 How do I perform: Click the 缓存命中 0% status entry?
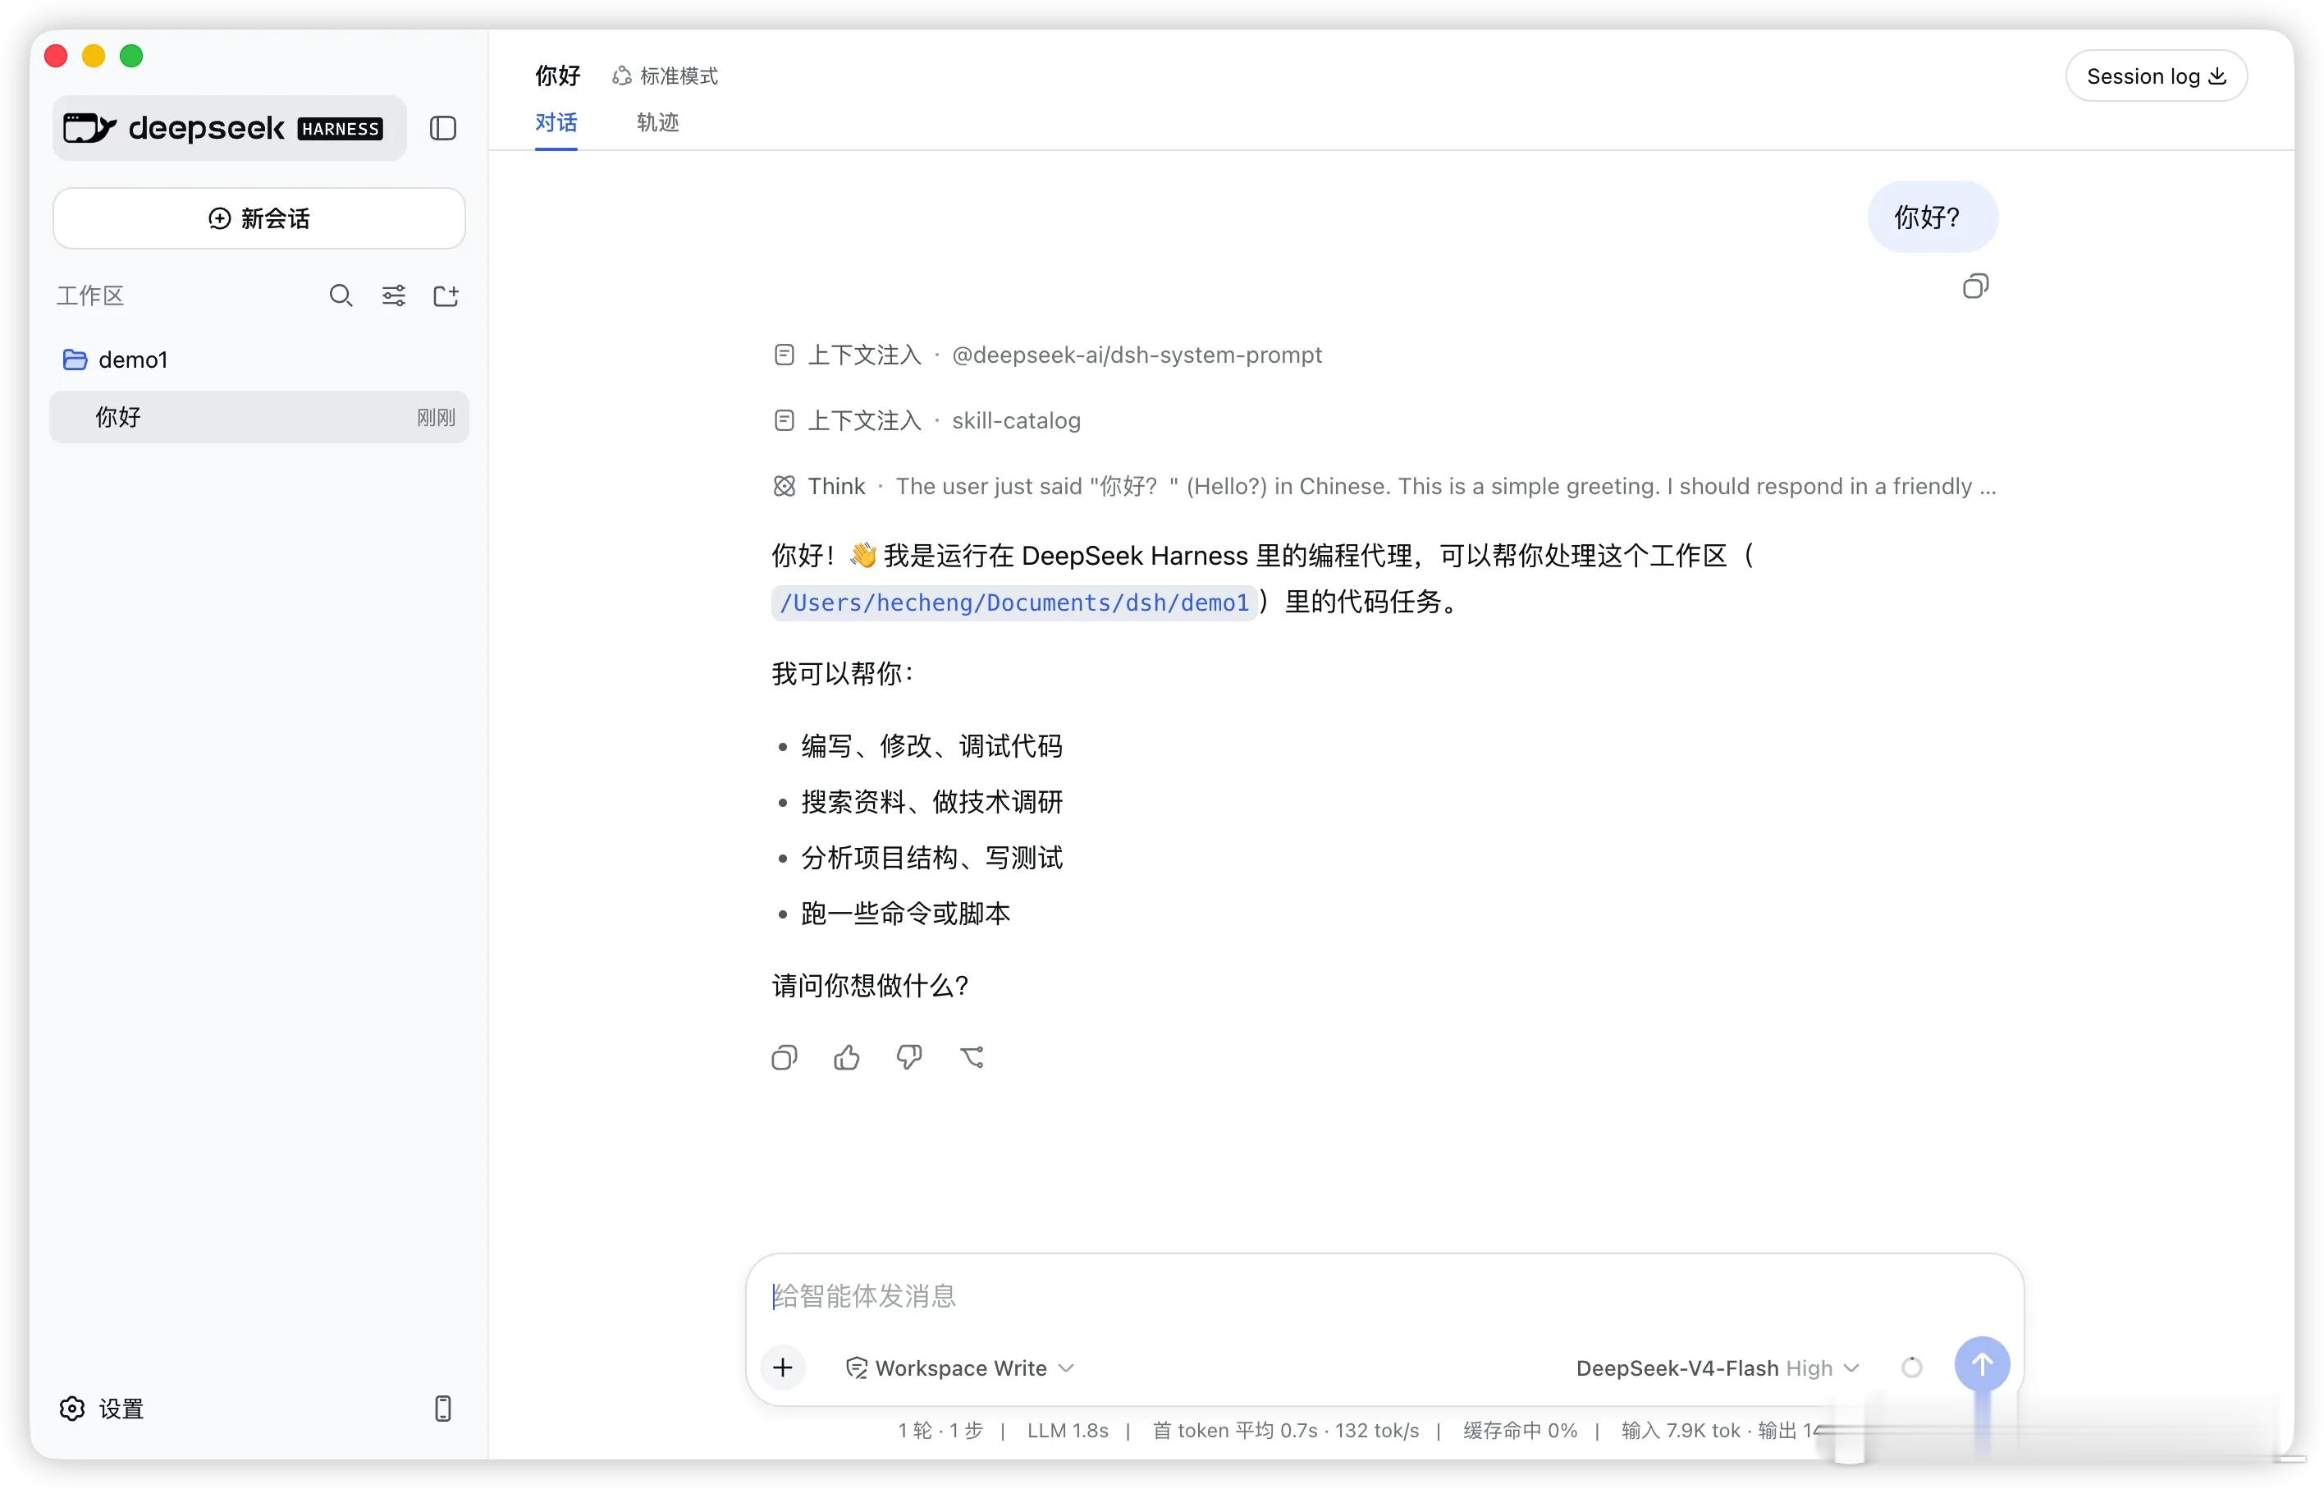click(x=1519, y=1430)
